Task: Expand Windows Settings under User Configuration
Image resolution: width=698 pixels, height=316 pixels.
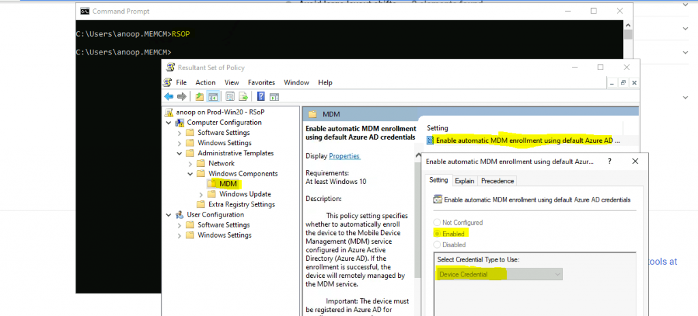Action: (x=179, y=235)
